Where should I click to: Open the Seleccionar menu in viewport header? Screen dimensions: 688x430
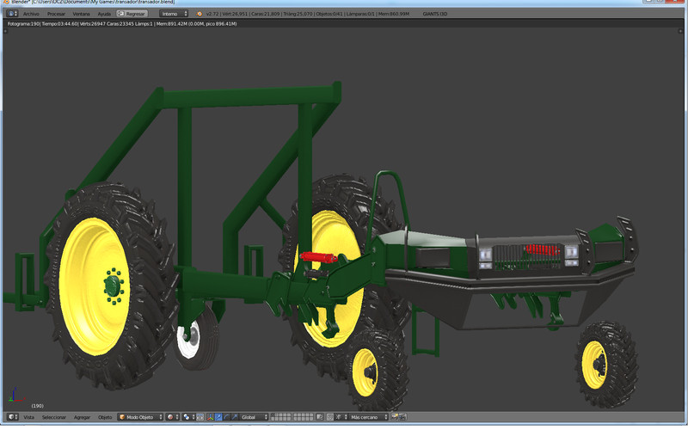coord(54,417)
